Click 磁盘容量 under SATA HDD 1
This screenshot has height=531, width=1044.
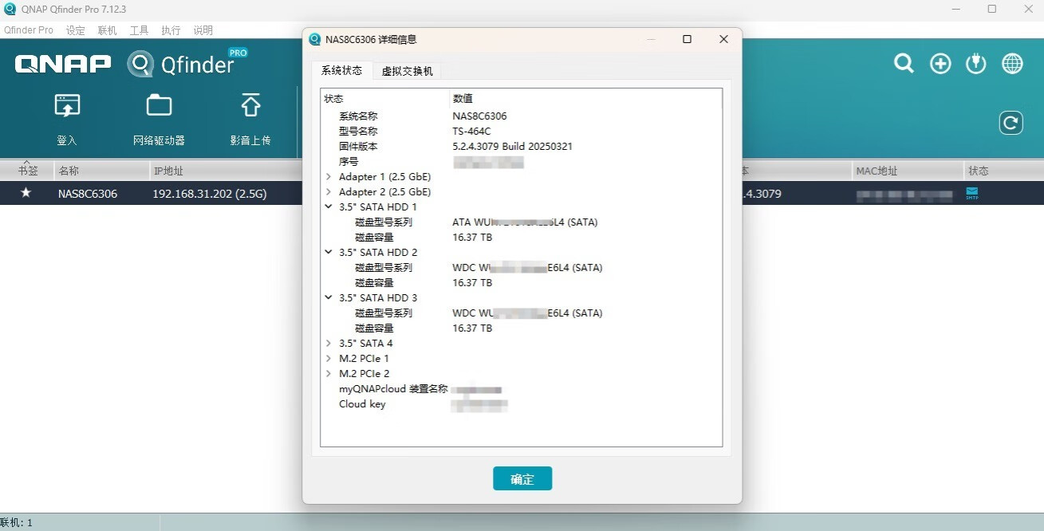[374, 238]
